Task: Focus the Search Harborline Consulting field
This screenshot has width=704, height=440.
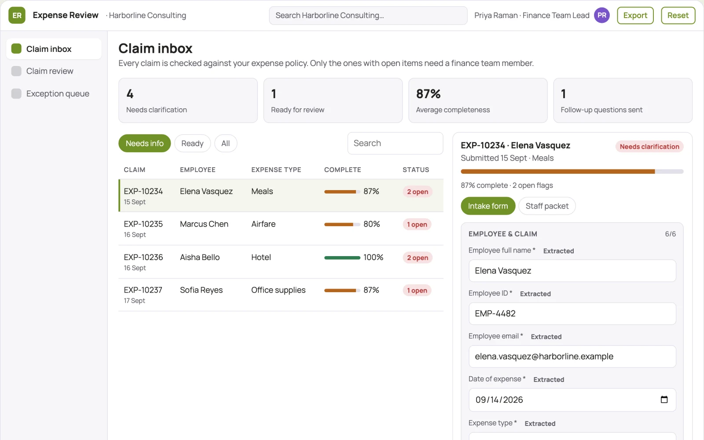Action: 368,15
